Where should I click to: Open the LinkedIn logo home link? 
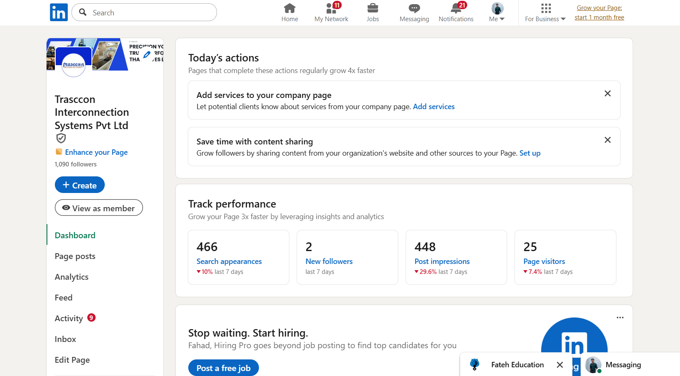[x=59, y=12]
